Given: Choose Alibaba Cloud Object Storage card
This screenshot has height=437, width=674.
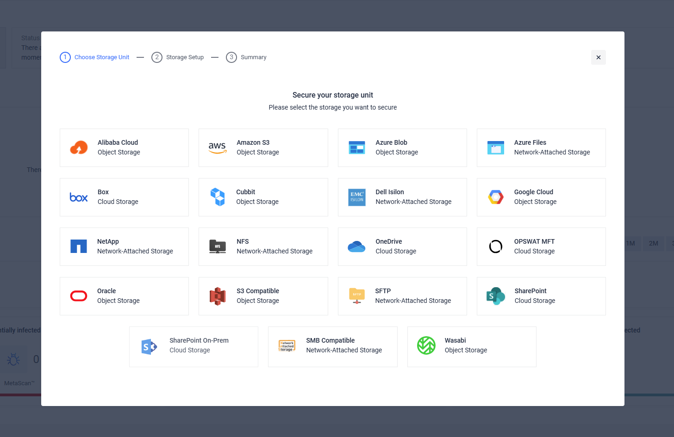Looking at the screenshot, I should pyautogui.click(x=124, y=148).
